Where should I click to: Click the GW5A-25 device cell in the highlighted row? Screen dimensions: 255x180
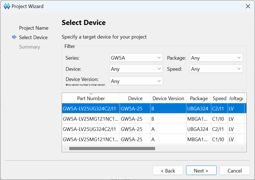[135, 109]
